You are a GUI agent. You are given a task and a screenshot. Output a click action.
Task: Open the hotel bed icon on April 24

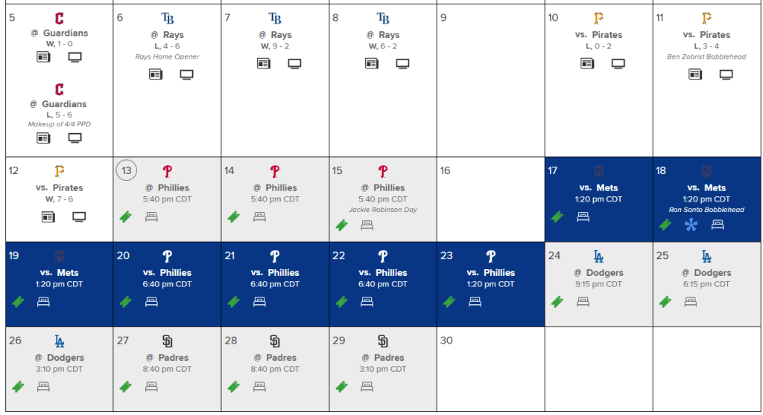coord(583,302)
